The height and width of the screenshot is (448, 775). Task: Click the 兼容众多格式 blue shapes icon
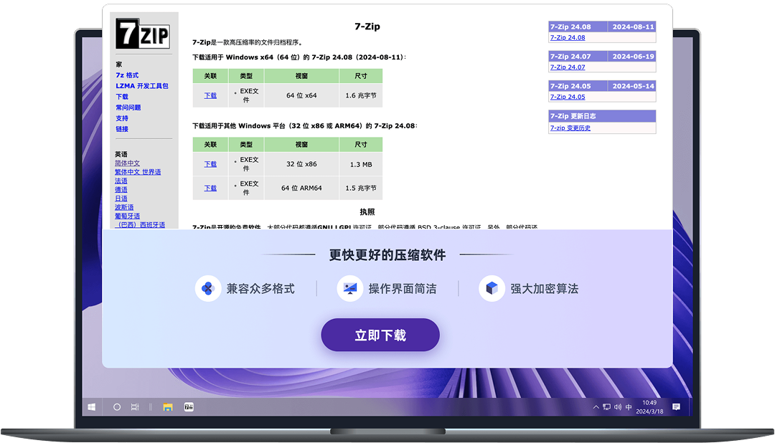208,288
